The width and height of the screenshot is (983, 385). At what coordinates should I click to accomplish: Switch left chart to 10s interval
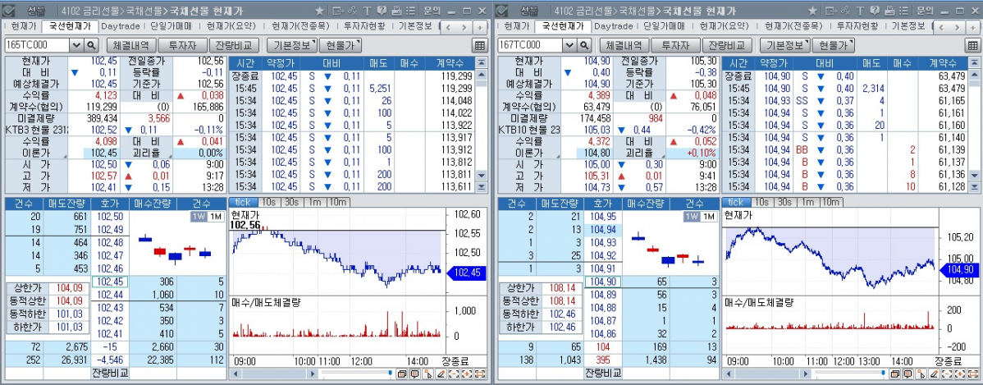point(270,202)
